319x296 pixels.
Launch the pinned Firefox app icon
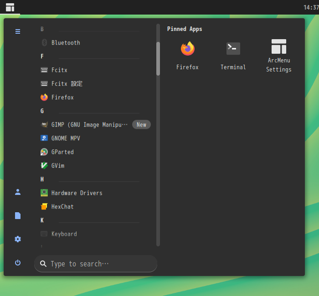pos(188,48)
